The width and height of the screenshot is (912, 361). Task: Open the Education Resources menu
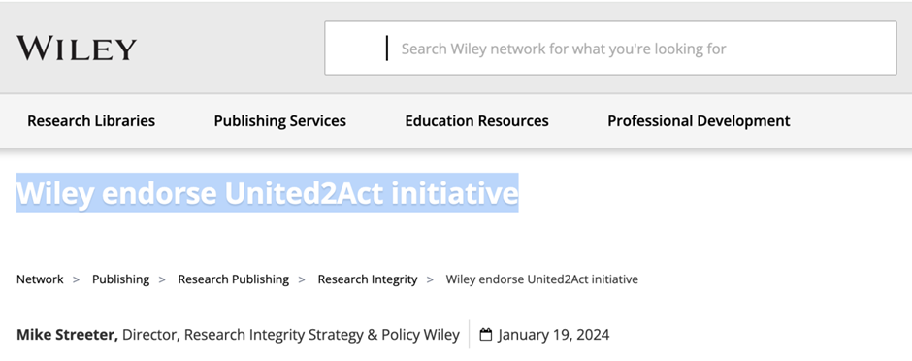coord(477,121)
